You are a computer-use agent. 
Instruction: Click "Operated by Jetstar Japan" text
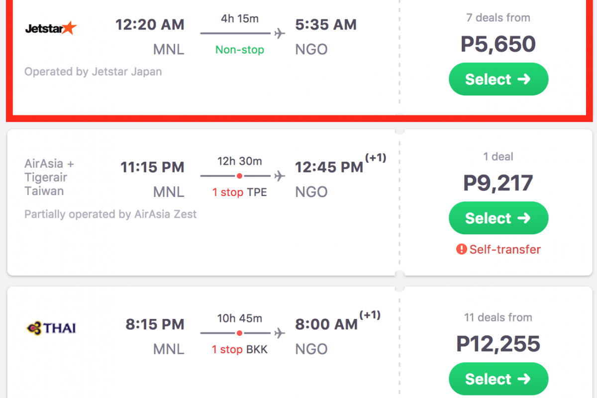[93, 72]
